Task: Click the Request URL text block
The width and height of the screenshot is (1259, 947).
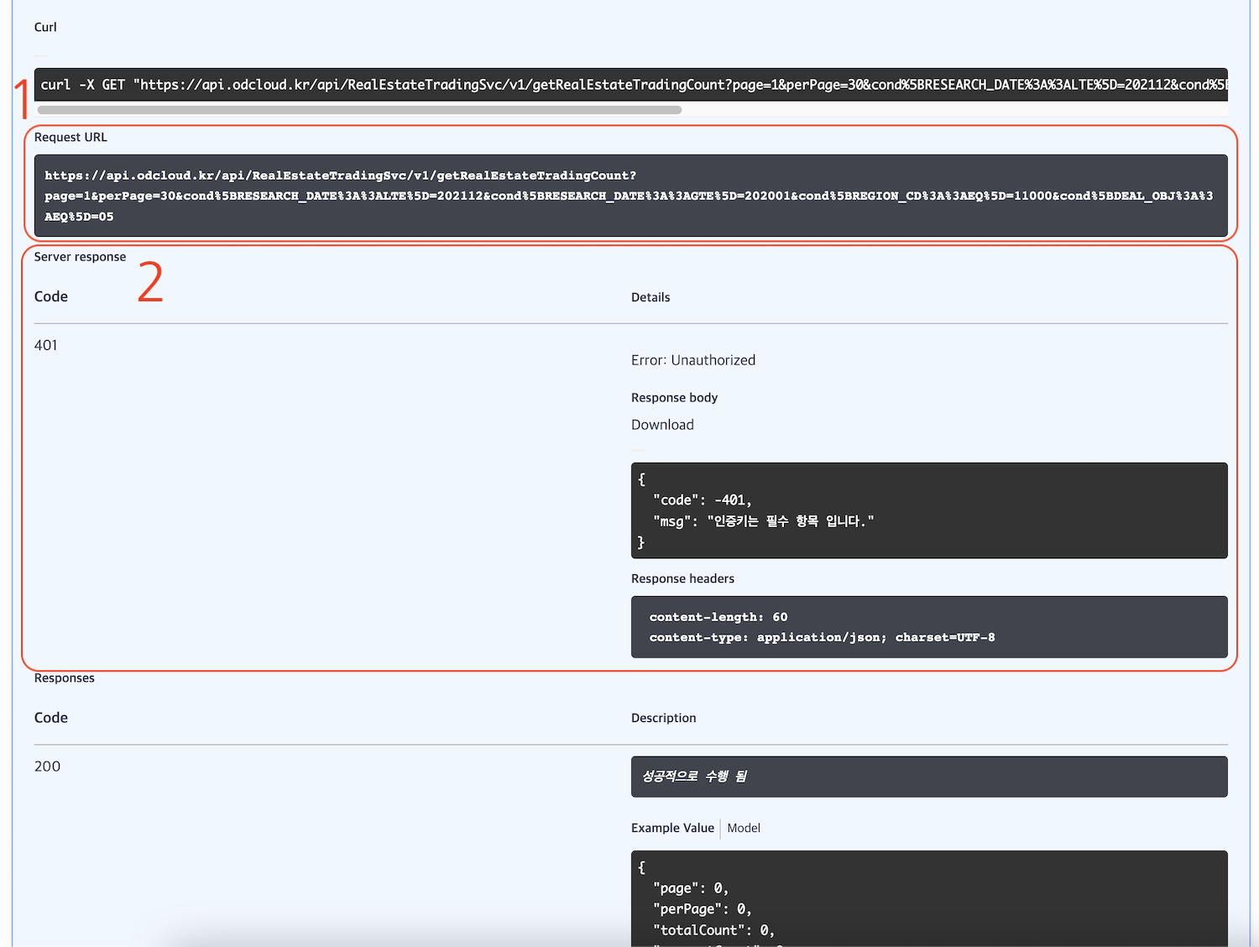Action: coord(630,196)
